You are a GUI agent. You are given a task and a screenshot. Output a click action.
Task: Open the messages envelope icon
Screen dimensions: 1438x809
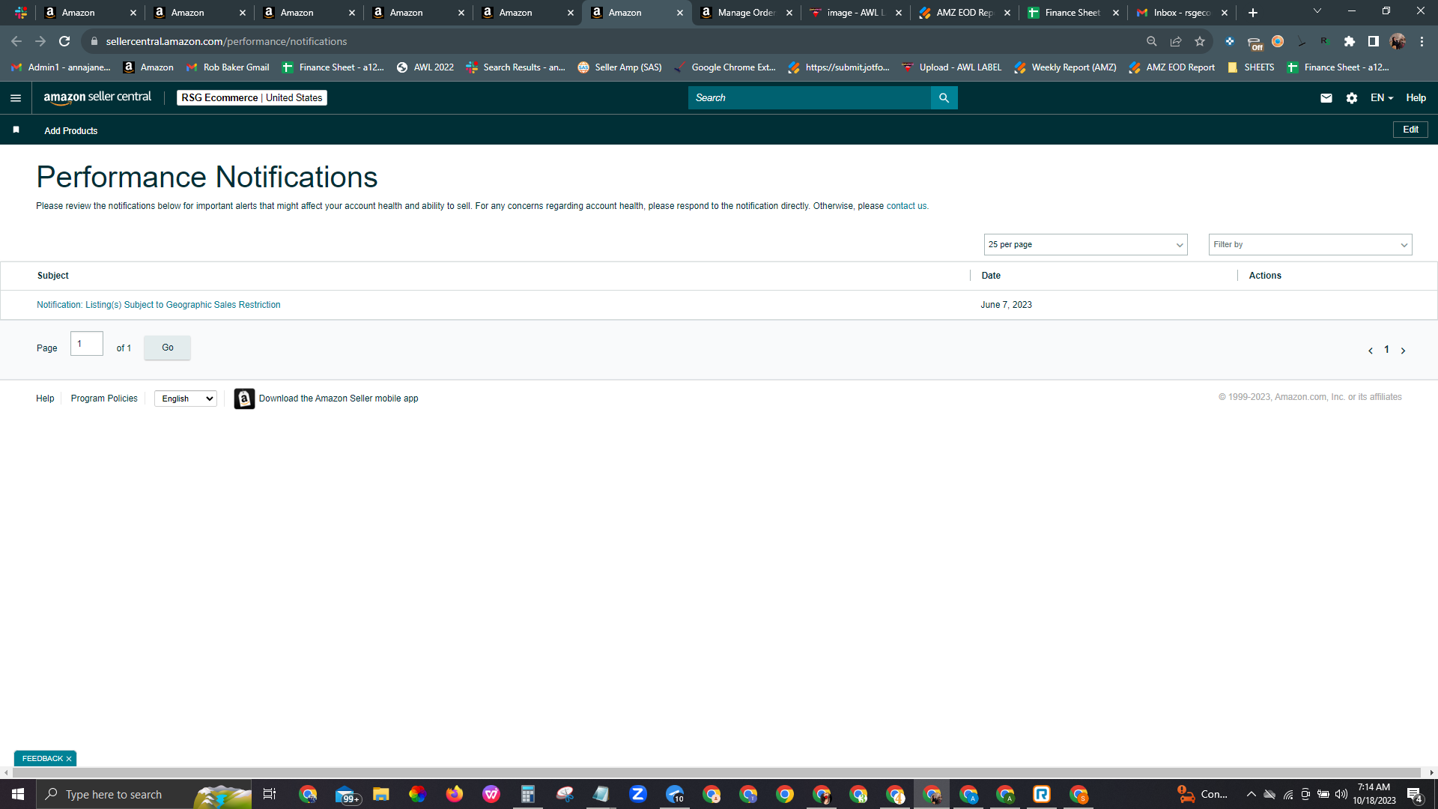(x=1326, y=98)
